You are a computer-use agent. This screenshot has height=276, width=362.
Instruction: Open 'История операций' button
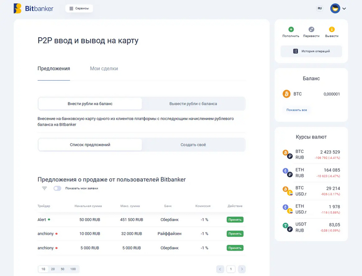tap(311, 51)
